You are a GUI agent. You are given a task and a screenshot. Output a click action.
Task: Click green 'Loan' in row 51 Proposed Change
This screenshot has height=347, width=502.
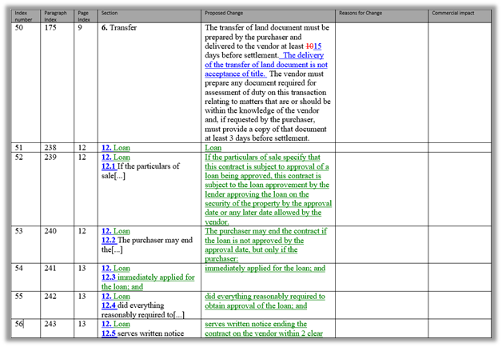tap(213, 148)
